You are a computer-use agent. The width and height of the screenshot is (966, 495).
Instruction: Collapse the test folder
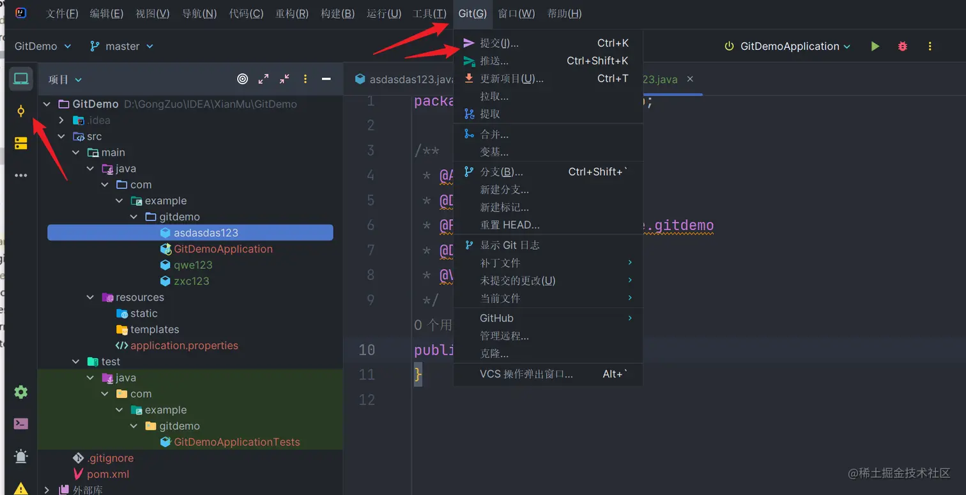[x=76, y=362]
